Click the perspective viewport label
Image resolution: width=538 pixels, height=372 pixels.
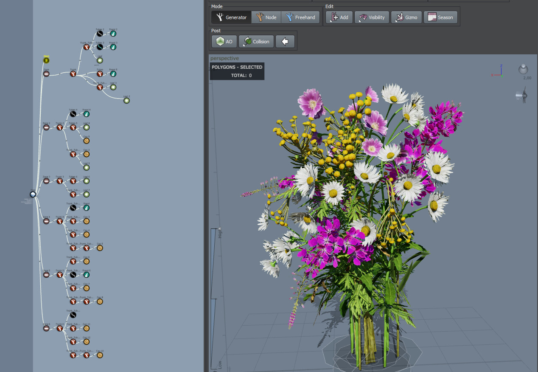(224, 58)
